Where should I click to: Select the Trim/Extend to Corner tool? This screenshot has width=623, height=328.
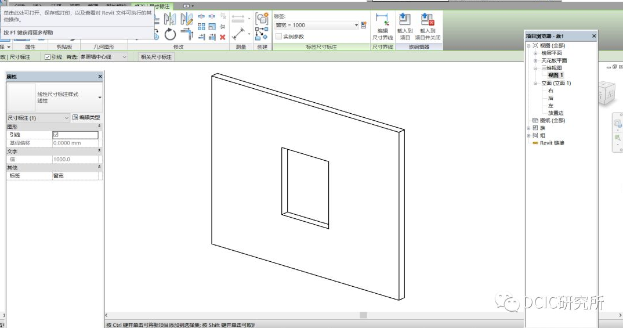187,34
